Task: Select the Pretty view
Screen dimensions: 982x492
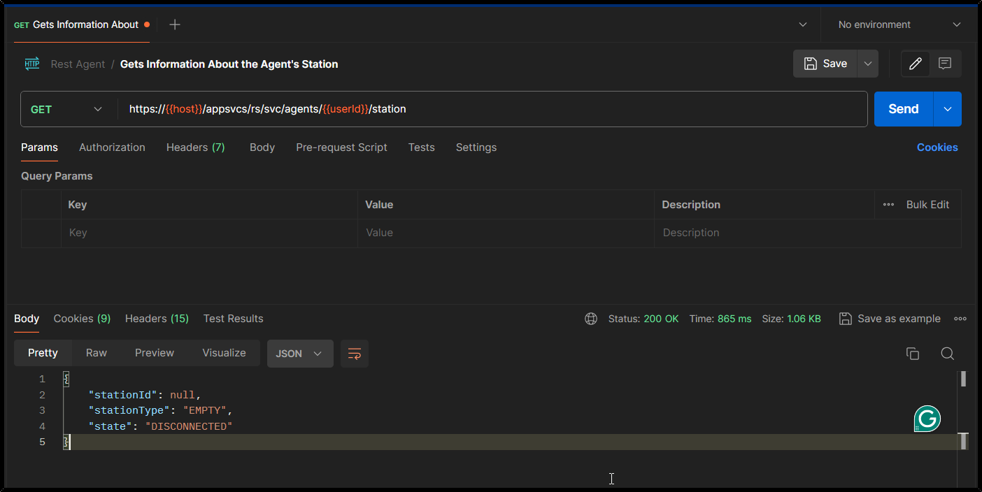Action: click(43, 353)
